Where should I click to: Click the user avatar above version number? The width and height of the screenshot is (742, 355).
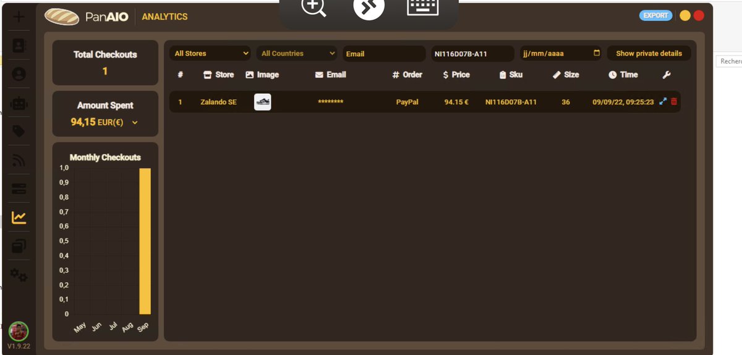19,331
